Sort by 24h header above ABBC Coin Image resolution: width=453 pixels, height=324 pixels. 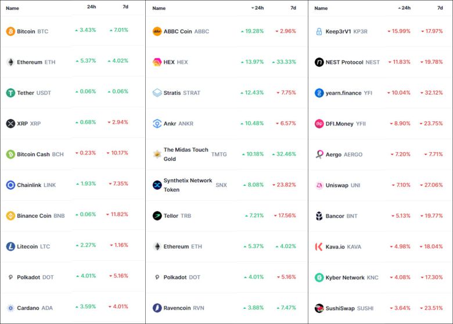(258, 8)
